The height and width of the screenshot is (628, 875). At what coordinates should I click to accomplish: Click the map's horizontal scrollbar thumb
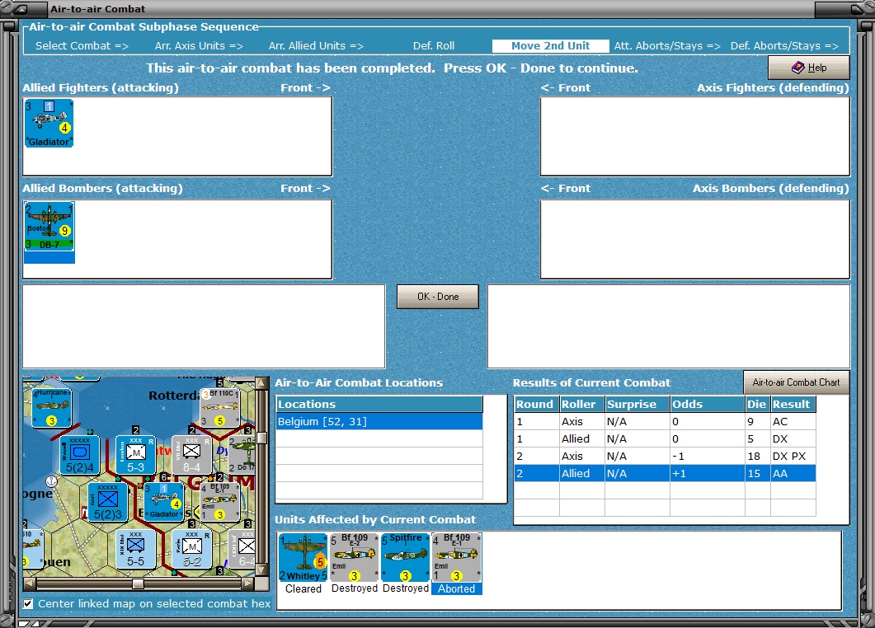pos(138,583)
